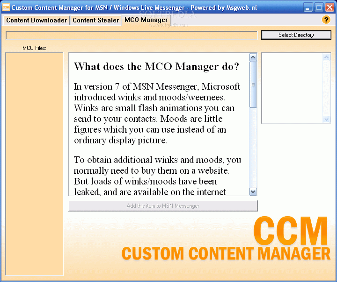This screenshot has width=337, height=282.
Task: Click scroll up arrow of help text
Action: coord(253,57)
